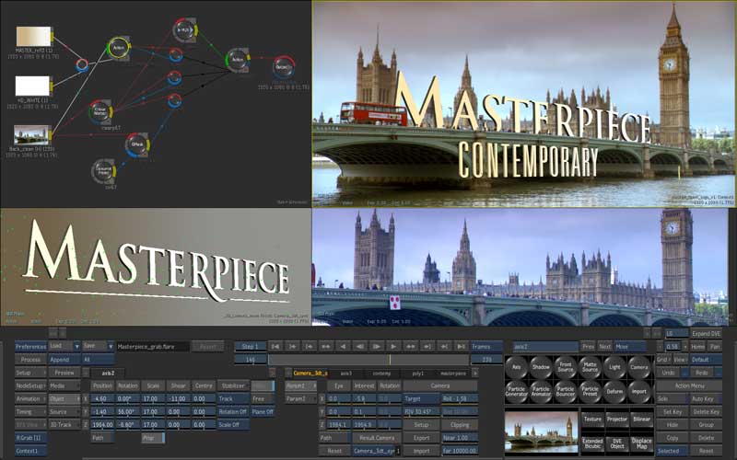Click the play backward button
The image size is (737, 460).
click(343, 347)
